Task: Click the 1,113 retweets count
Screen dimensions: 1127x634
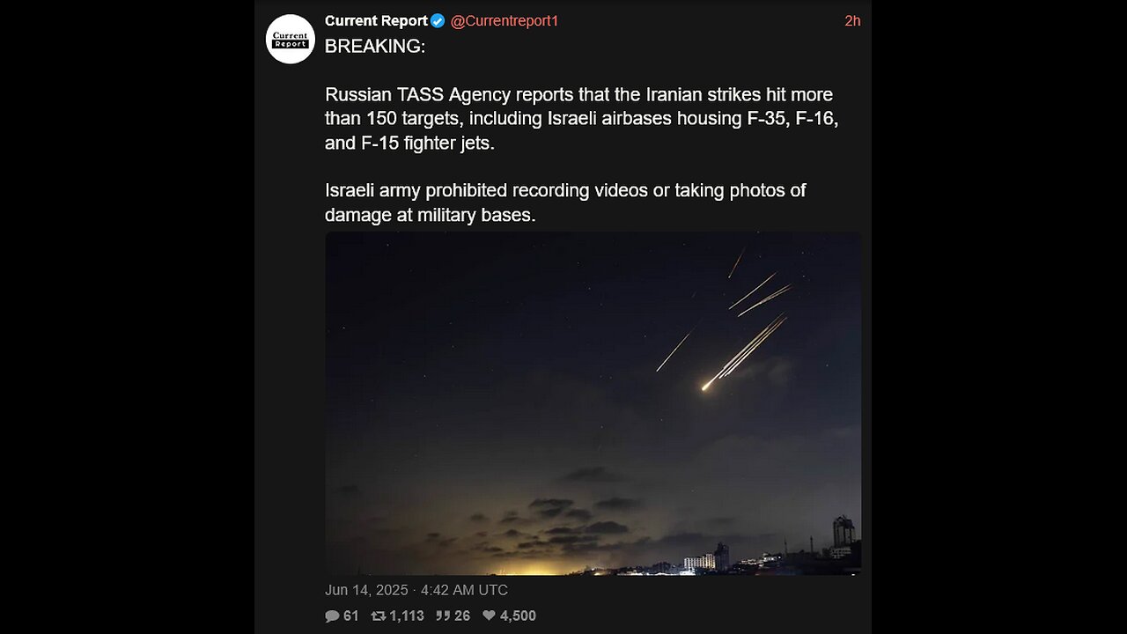Action: [x=407, y=616]
